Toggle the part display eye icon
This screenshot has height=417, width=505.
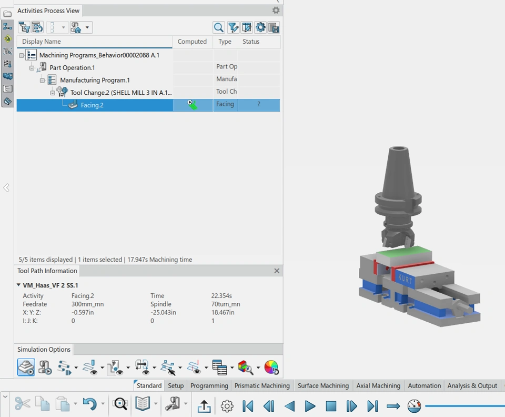pyautogui.click(x=115, y=368)
